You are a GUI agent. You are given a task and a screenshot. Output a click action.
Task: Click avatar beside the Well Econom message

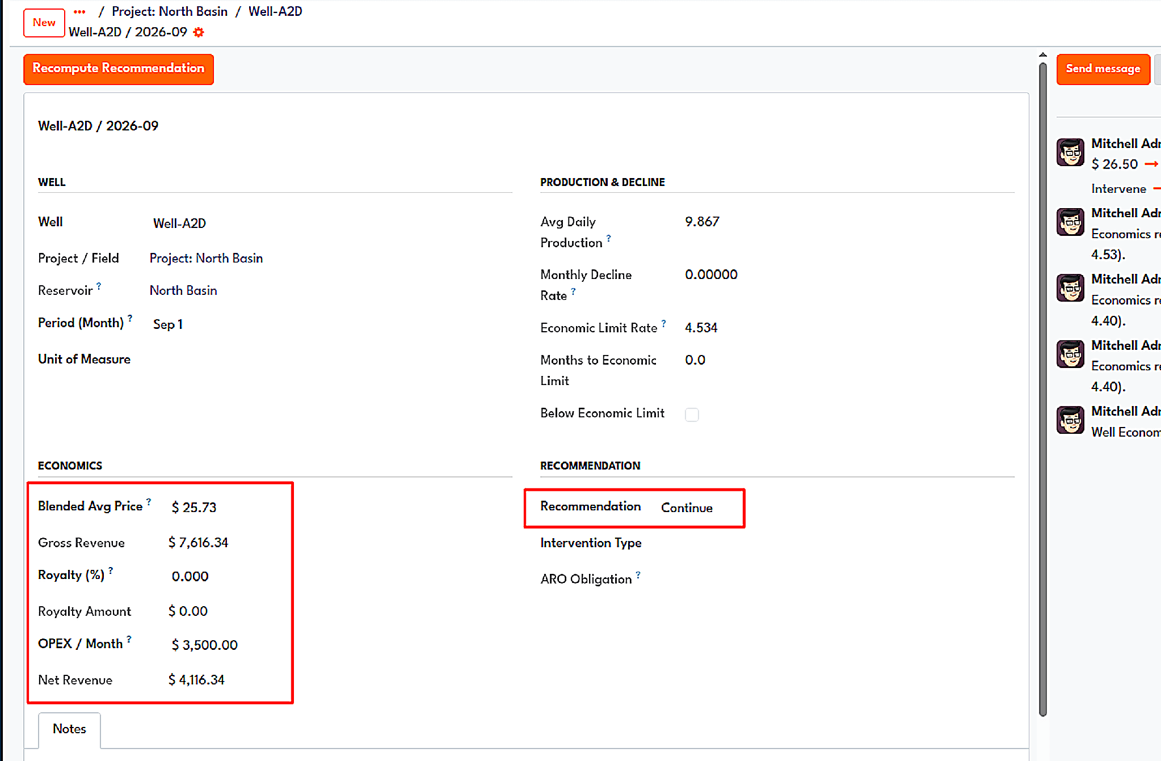1070,420
